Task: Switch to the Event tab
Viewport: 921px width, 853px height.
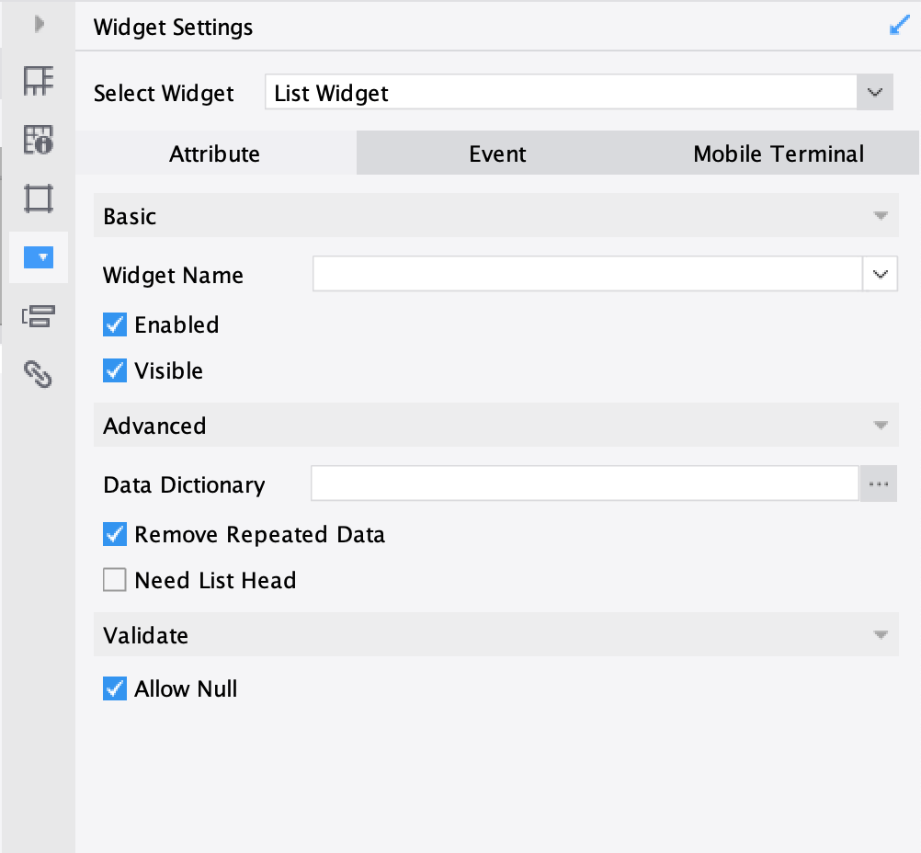Action: pos(497,154)
